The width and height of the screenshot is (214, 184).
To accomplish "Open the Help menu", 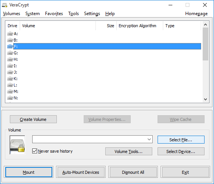I will point(110,14).
